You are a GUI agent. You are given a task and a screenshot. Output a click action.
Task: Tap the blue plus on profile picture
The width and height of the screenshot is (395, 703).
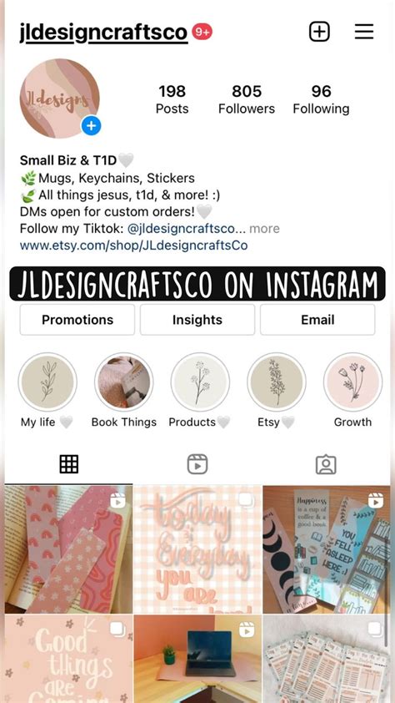[92, 126]
